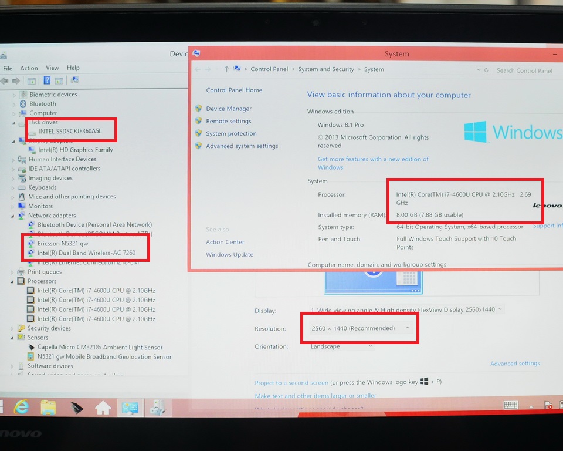Collapse the Sensors node
This screenshot has height=451, width=563.
(12, 338)
